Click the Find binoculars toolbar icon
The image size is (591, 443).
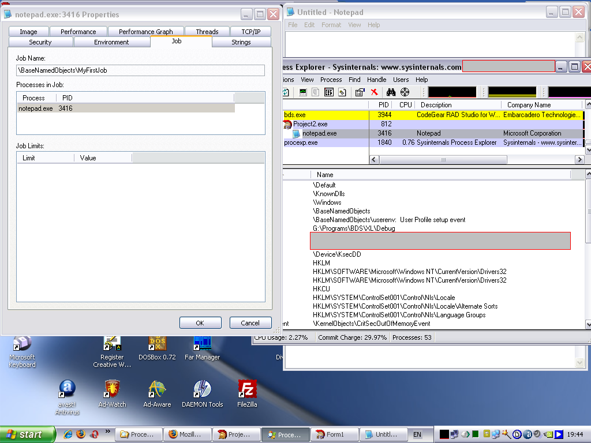[x=391, y=92]
